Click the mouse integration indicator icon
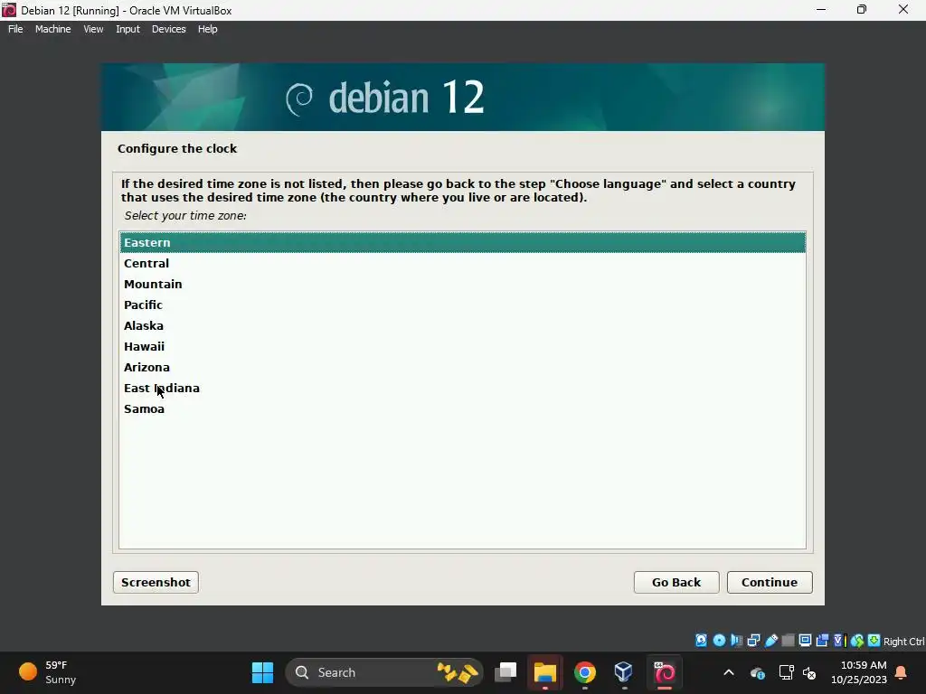926x694 pixels. coord(857,641)
